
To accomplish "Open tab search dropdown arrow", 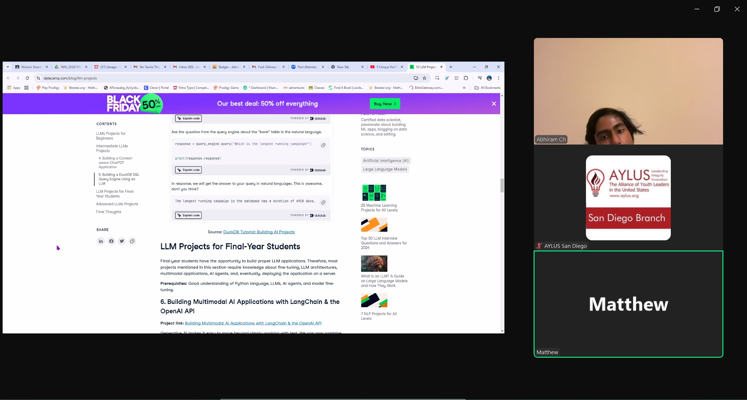I will pyautogui.click(x=8, y=67).
